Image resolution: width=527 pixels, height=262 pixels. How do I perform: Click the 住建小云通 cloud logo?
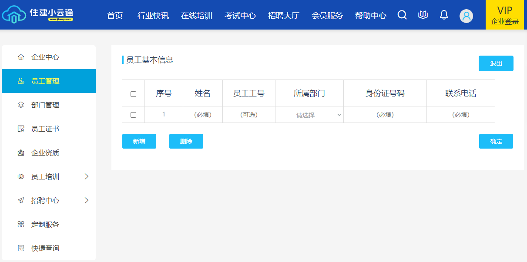coord(37,15)
